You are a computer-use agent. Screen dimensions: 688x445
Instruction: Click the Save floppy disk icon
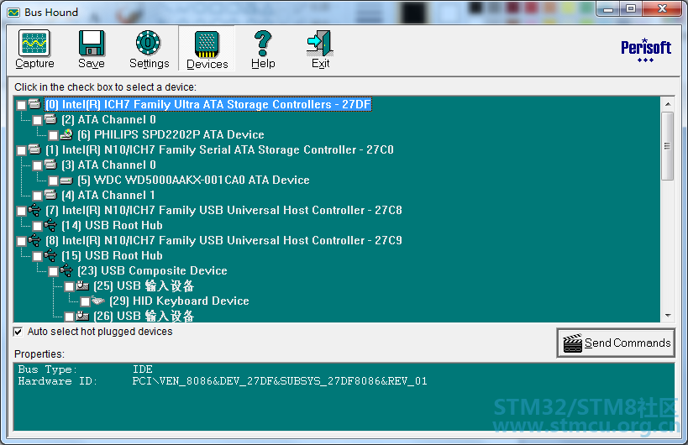click(x=92, y=43)
